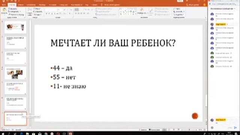Screen dimensions: 240x135
Task: Send the chat message with the arrow icon
Action: [x=235, y=127]
